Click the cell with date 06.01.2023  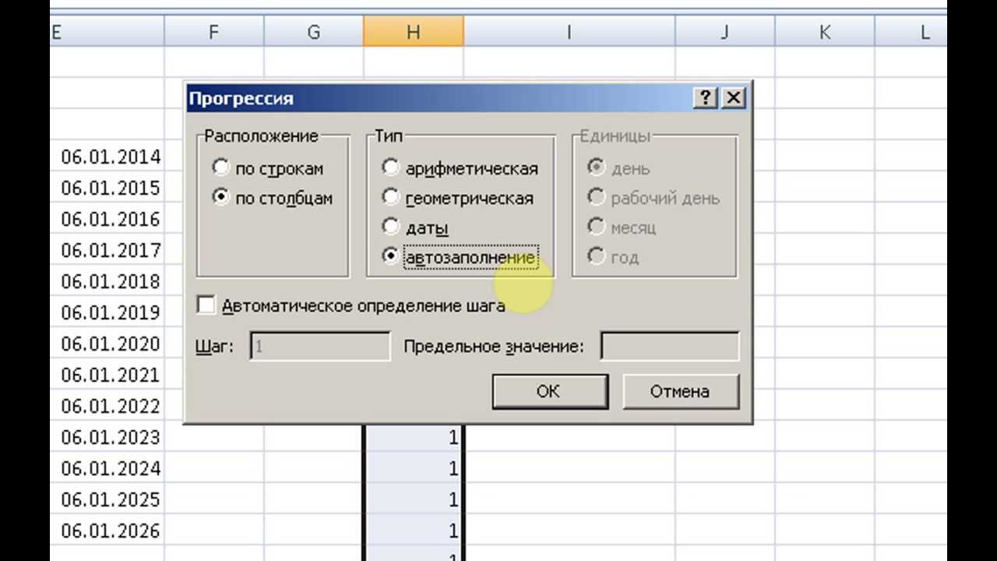(107, 437)
